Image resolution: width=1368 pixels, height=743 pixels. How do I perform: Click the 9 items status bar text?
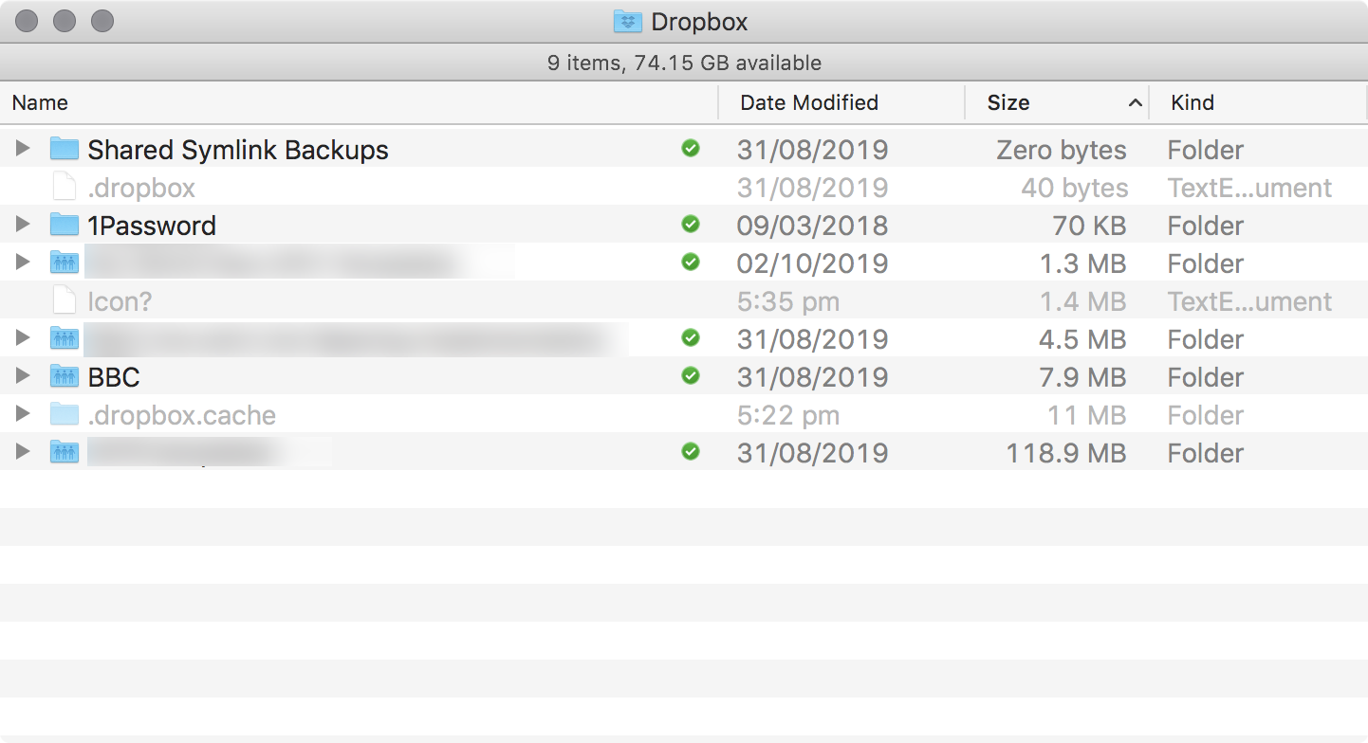point(684,63)
